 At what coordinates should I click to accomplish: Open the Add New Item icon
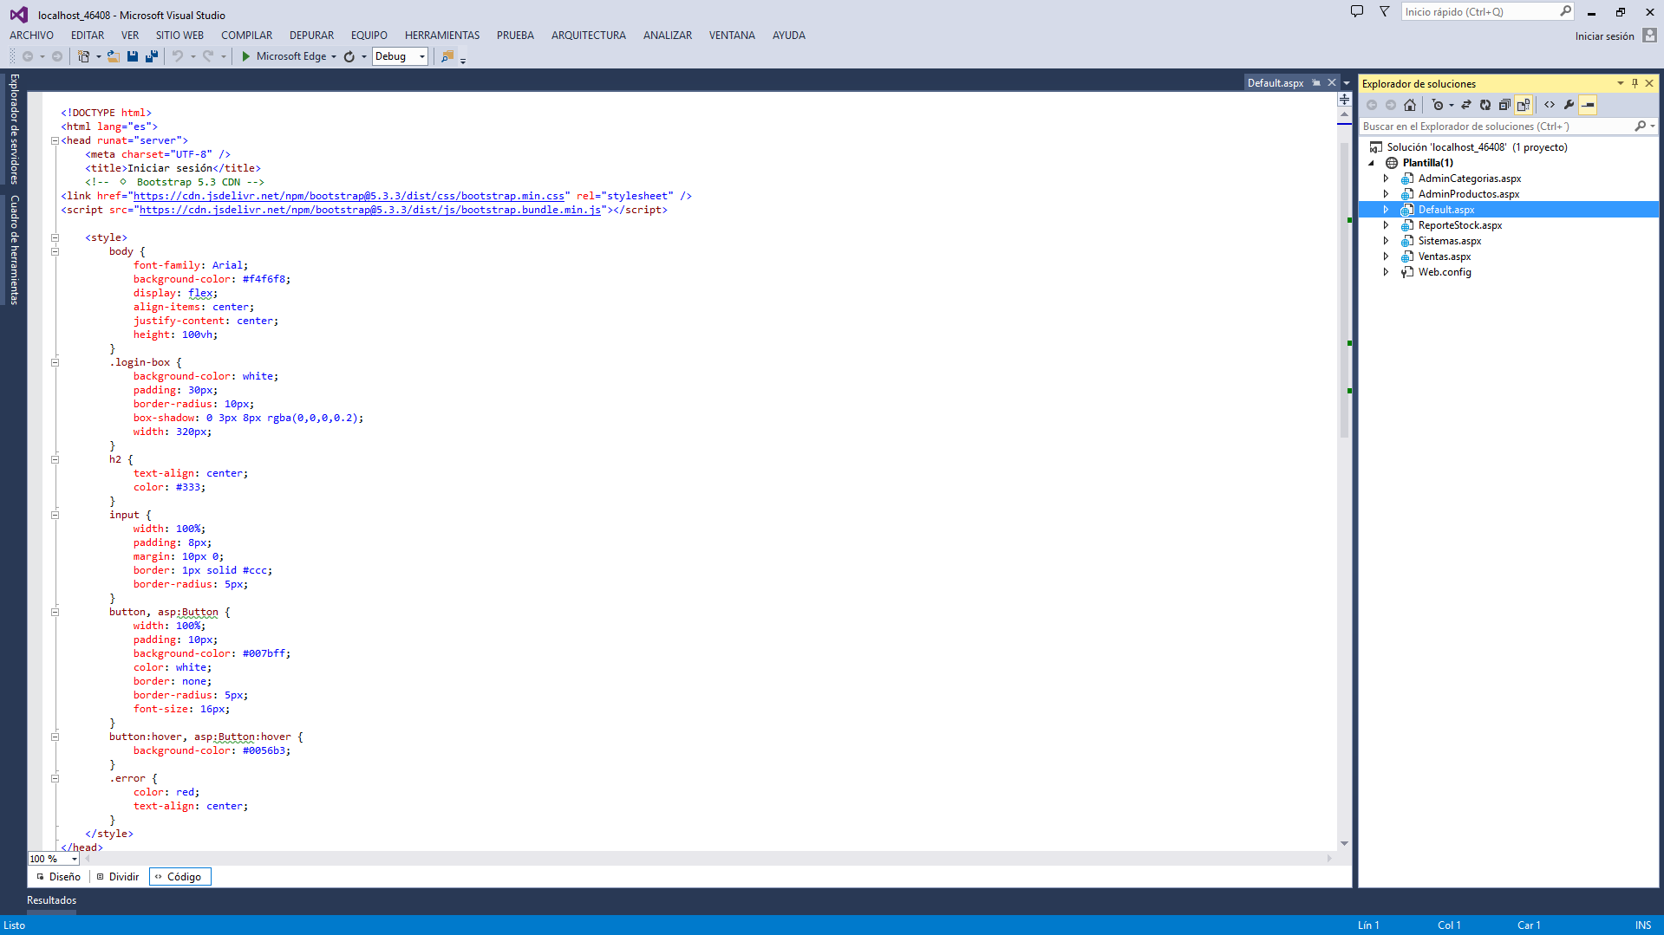pyautogui.click(x=82, y=55)
